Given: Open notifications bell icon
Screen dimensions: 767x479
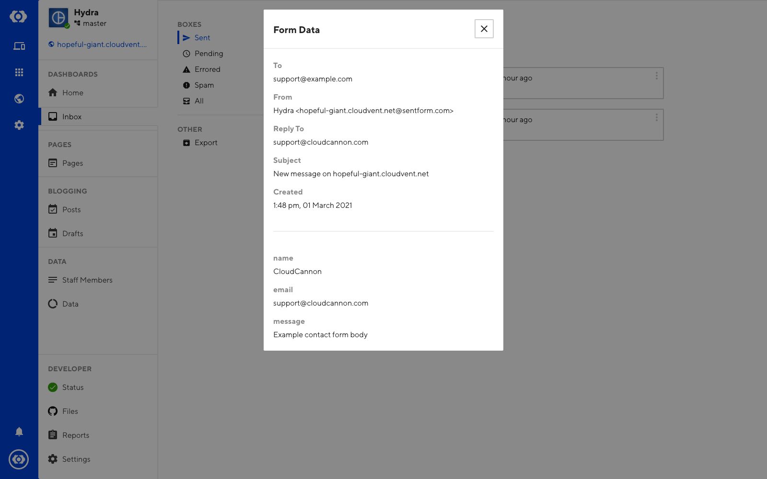Looking at the screenshot, I should pos(19,432).
